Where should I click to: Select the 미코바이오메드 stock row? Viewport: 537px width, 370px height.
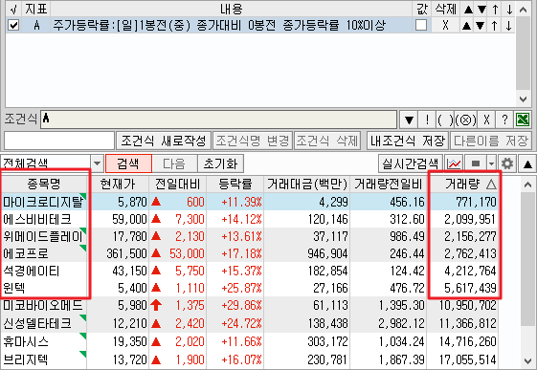point(249,305)
